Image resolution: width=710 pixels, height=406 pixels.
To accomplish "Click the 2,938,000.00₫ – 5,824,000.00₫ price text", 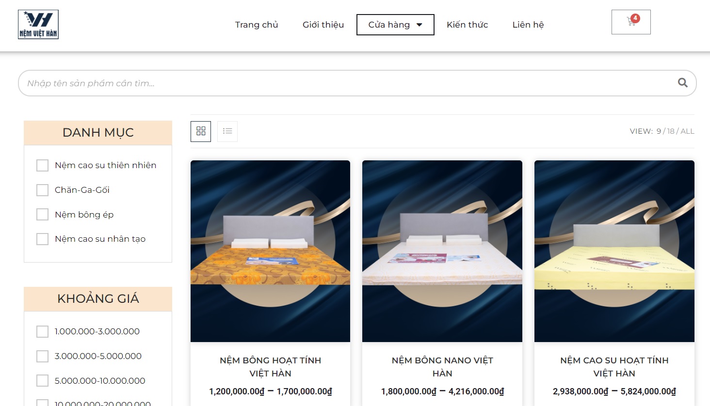I will coord(614,391).
